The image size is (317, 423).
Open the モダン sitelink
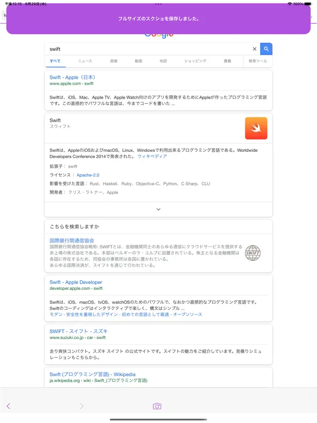56,315
